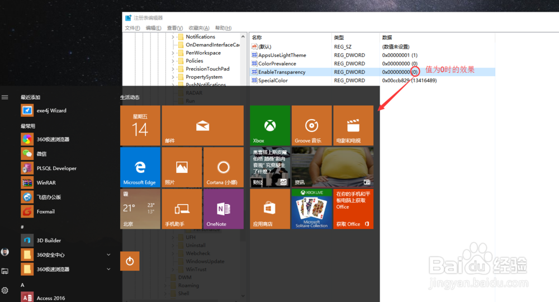Open the 文件(F) menu in Registry Editor
The width and height of the screenshot is (559, 302).
[132, 28]
